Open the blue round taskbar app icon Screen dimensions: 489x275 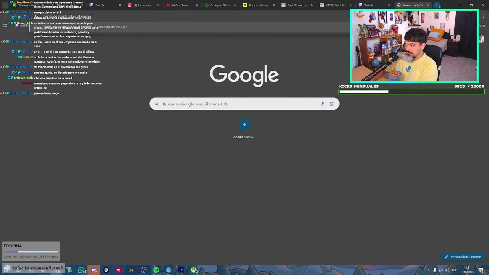point(168,270)
